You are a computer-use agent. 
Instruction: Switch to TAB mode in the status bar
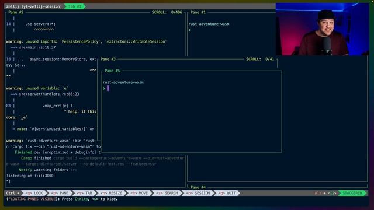pyautogui.click(x=85, y=193)
